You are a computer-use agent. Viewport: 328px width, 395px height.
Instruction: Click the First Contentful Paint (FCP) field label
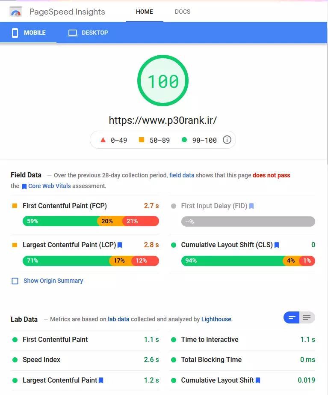click(65, 206)
